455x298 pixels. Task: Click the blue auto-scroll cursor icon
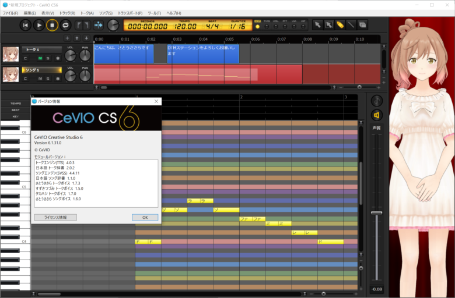pyautogui.click(x=99, y=25)
